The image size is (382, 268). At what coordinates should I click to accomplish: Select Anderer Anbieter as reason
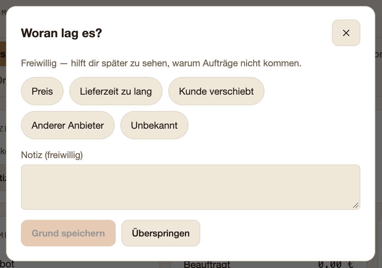(x=68, y=125)
